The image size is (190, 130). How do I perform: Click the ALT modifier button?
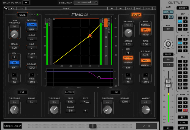click(183, 117)
